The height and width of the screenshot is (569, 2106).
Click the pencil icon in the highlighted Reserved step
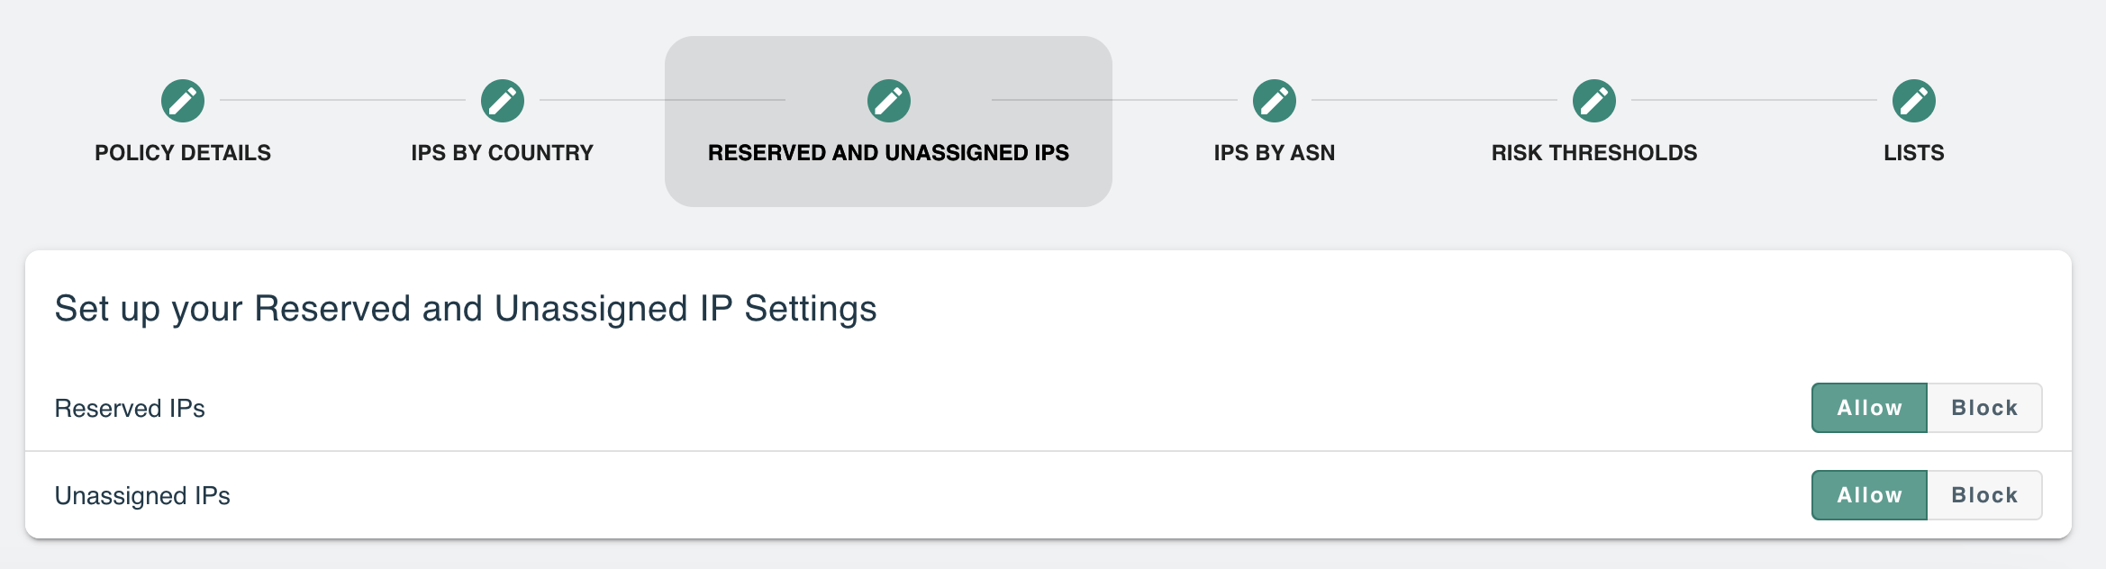(x=889, y=100)
